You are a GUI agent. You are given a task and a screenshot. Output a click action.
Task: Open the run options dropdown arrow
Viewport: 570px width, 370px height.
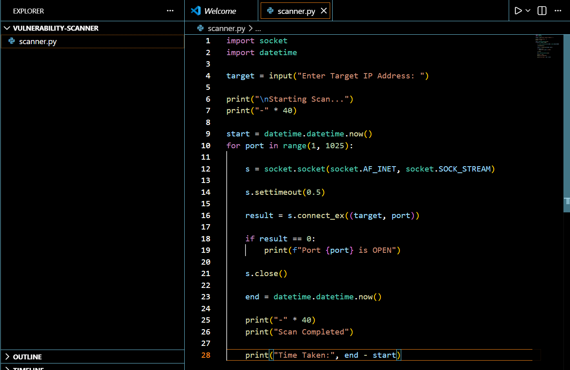click(528, 11)
